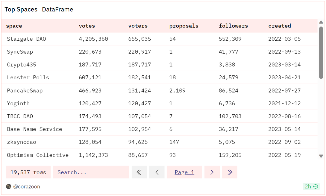Click the 19,537 rows count
326x196 pixels.
coord(28,172)
